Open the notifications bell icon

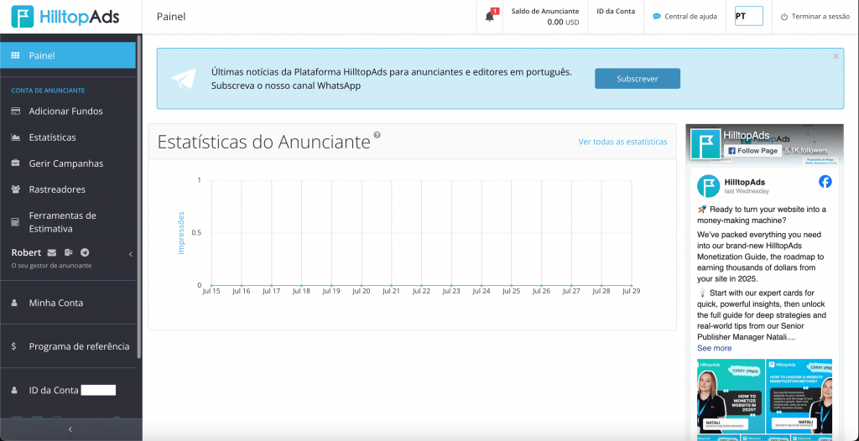pyautogui.click(x=490, y=17)
